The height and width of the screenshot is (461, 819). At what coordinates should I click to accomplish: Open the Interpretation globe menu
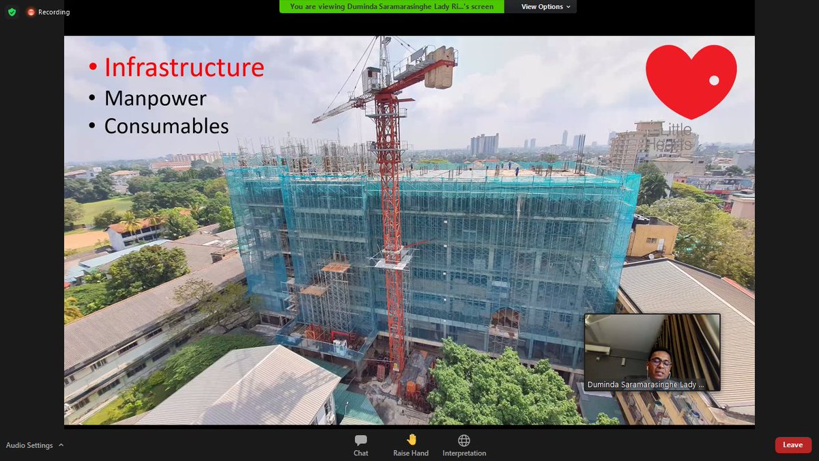pos(464,445)
